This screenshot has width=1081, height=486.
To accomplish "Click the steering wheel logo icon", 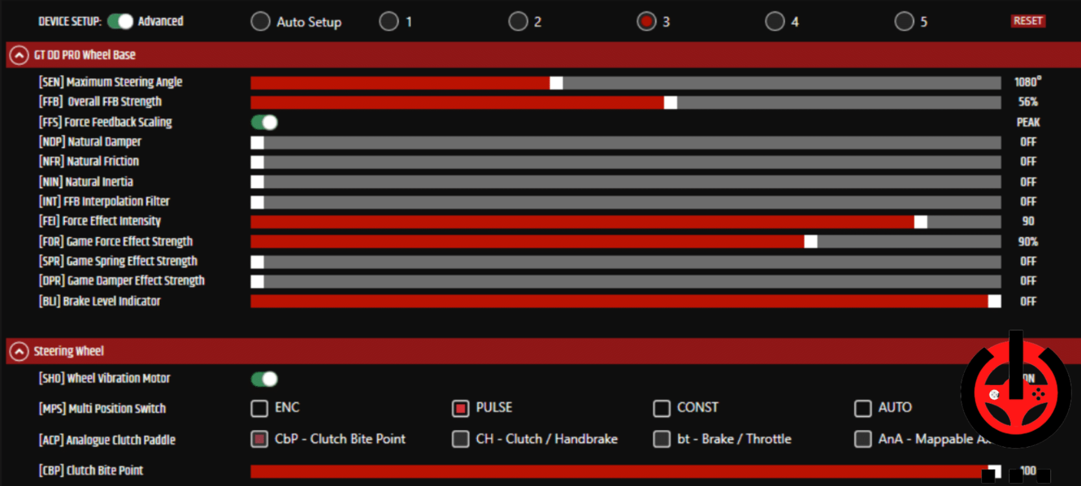I will point(1016,393).
